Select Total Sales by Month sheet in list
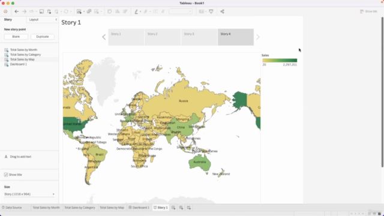The height and width of the screenshot is (216, 384). (23, 50)
